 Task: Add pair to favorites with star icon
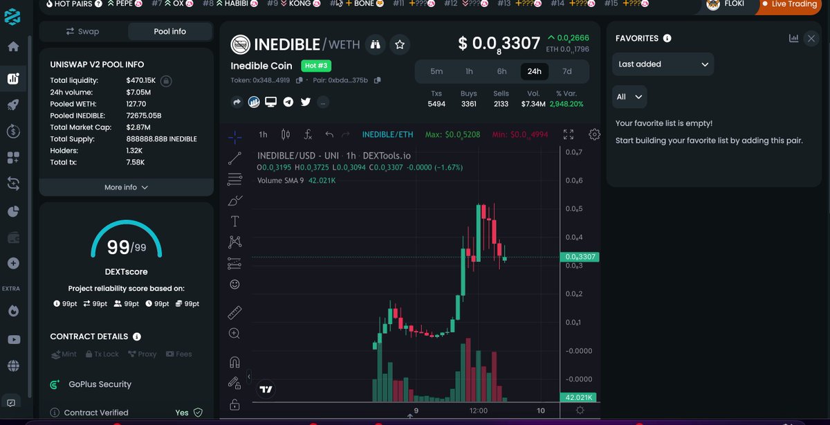(400, 44)
